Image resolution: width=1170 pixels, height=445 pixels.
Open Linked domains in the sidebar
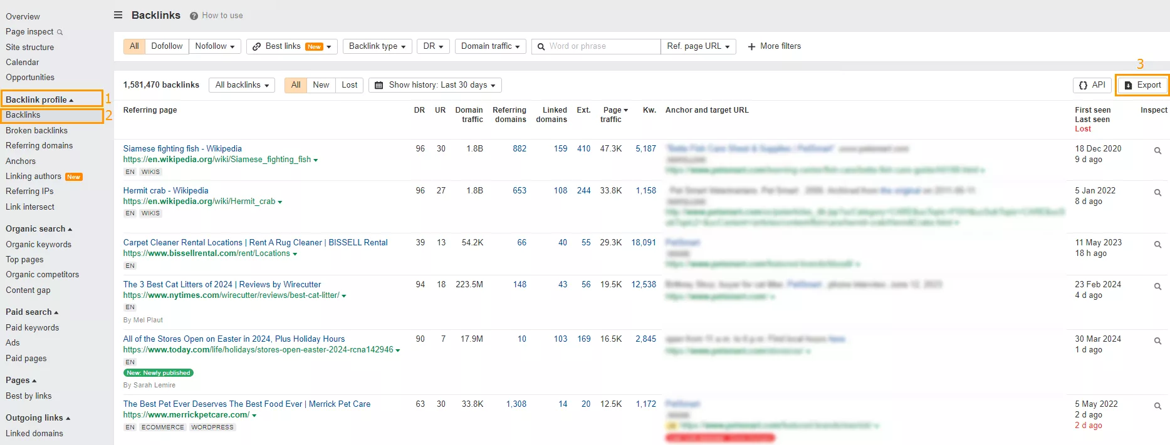(34, 434)
